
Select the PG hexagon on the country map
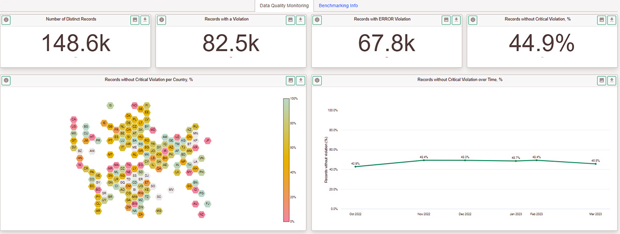[202, 193]
